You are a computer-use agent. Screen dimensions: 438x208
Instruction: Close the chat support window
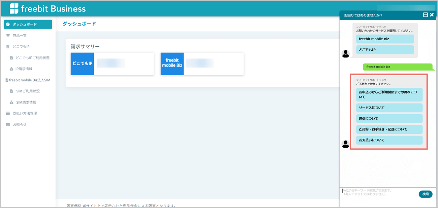432,15
